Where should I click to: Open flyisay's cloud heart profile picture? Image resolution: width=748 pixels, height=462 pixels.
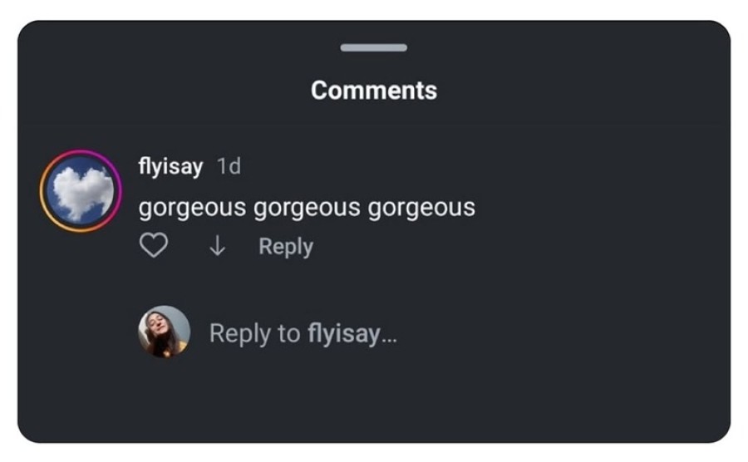click(80, 191)
